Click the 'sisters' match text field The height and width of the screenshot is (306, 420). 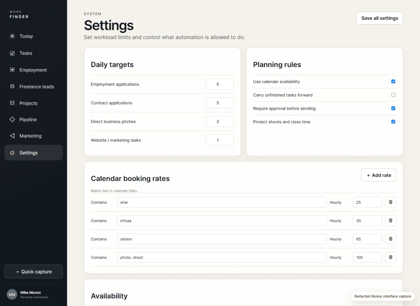[x=222, y=239]
